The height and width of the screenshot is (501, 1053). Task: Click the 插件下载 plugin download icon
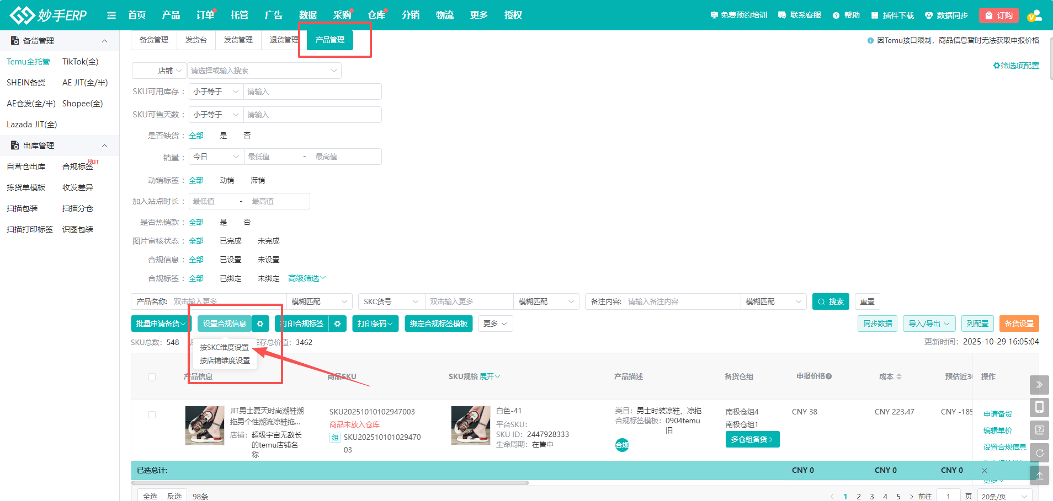tap(892, 15)
